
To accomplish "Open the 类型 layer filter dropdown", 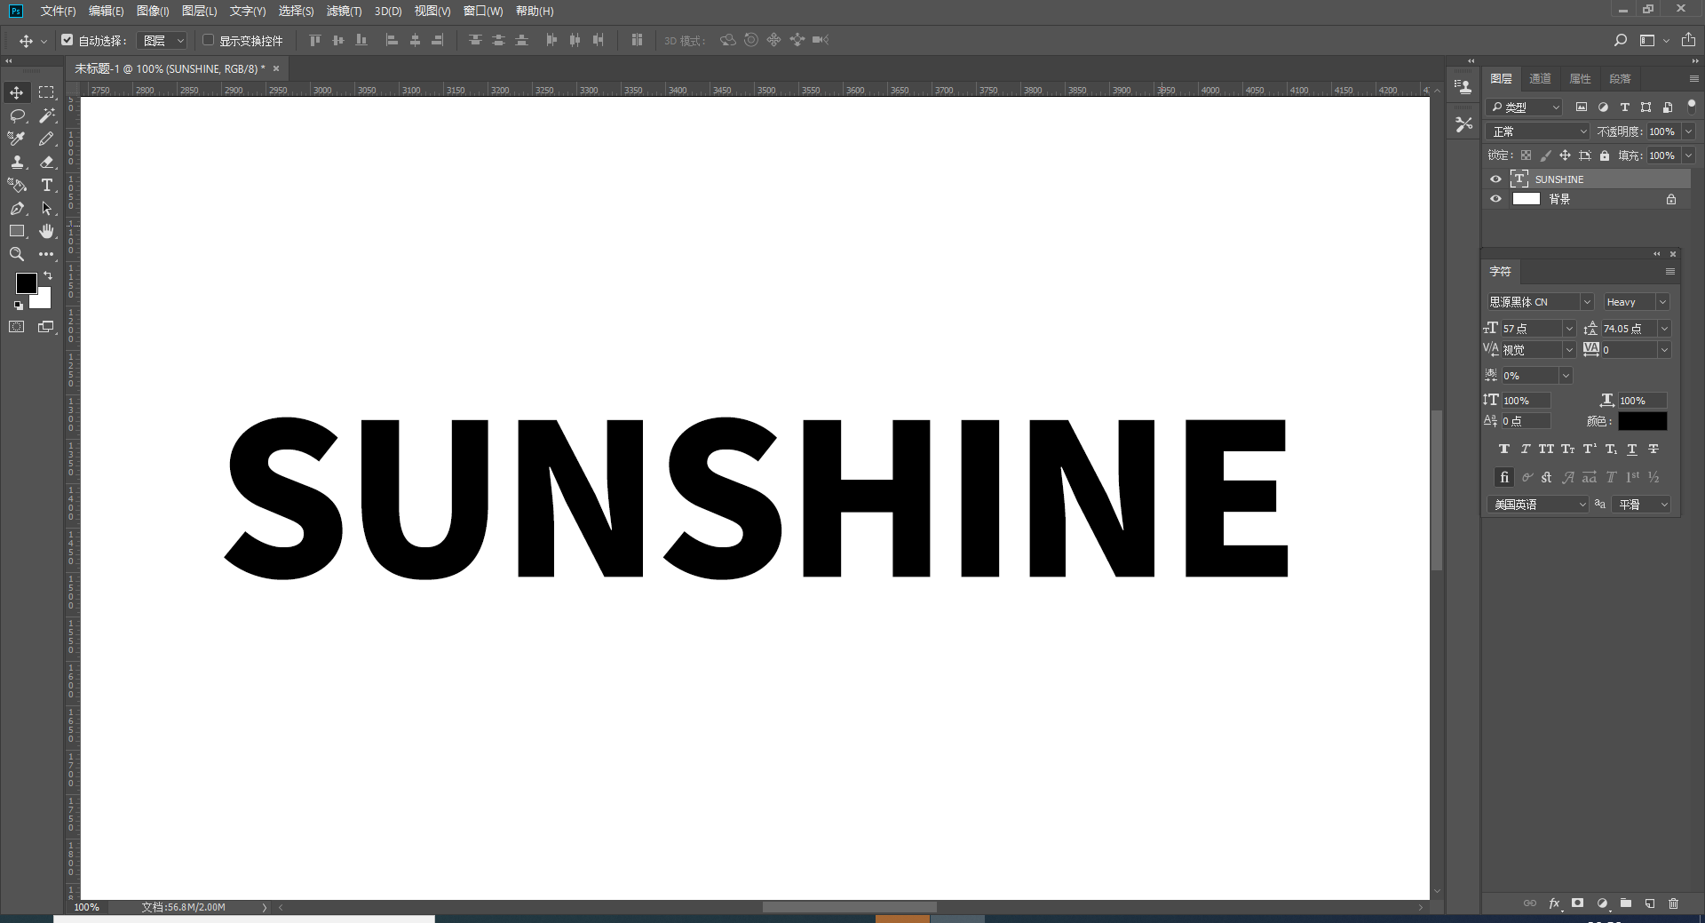I will click(1525, 107).
